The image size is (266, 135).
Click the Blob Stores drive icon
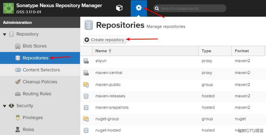[18, 46]
